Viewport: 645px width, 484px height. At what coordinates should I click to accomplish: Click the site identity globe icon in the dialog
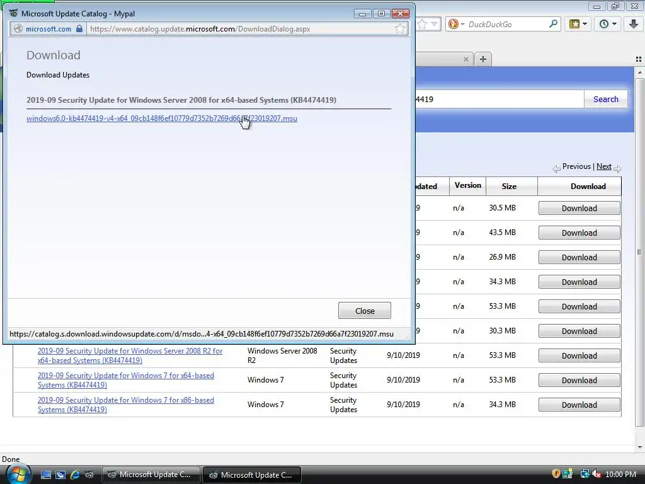(18, 29)
